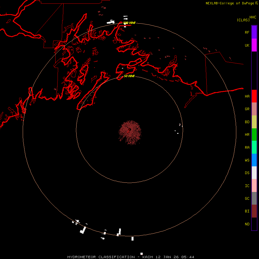Click the HHC product code label
The width and height of the screenshot is (259, 259).
253,17
